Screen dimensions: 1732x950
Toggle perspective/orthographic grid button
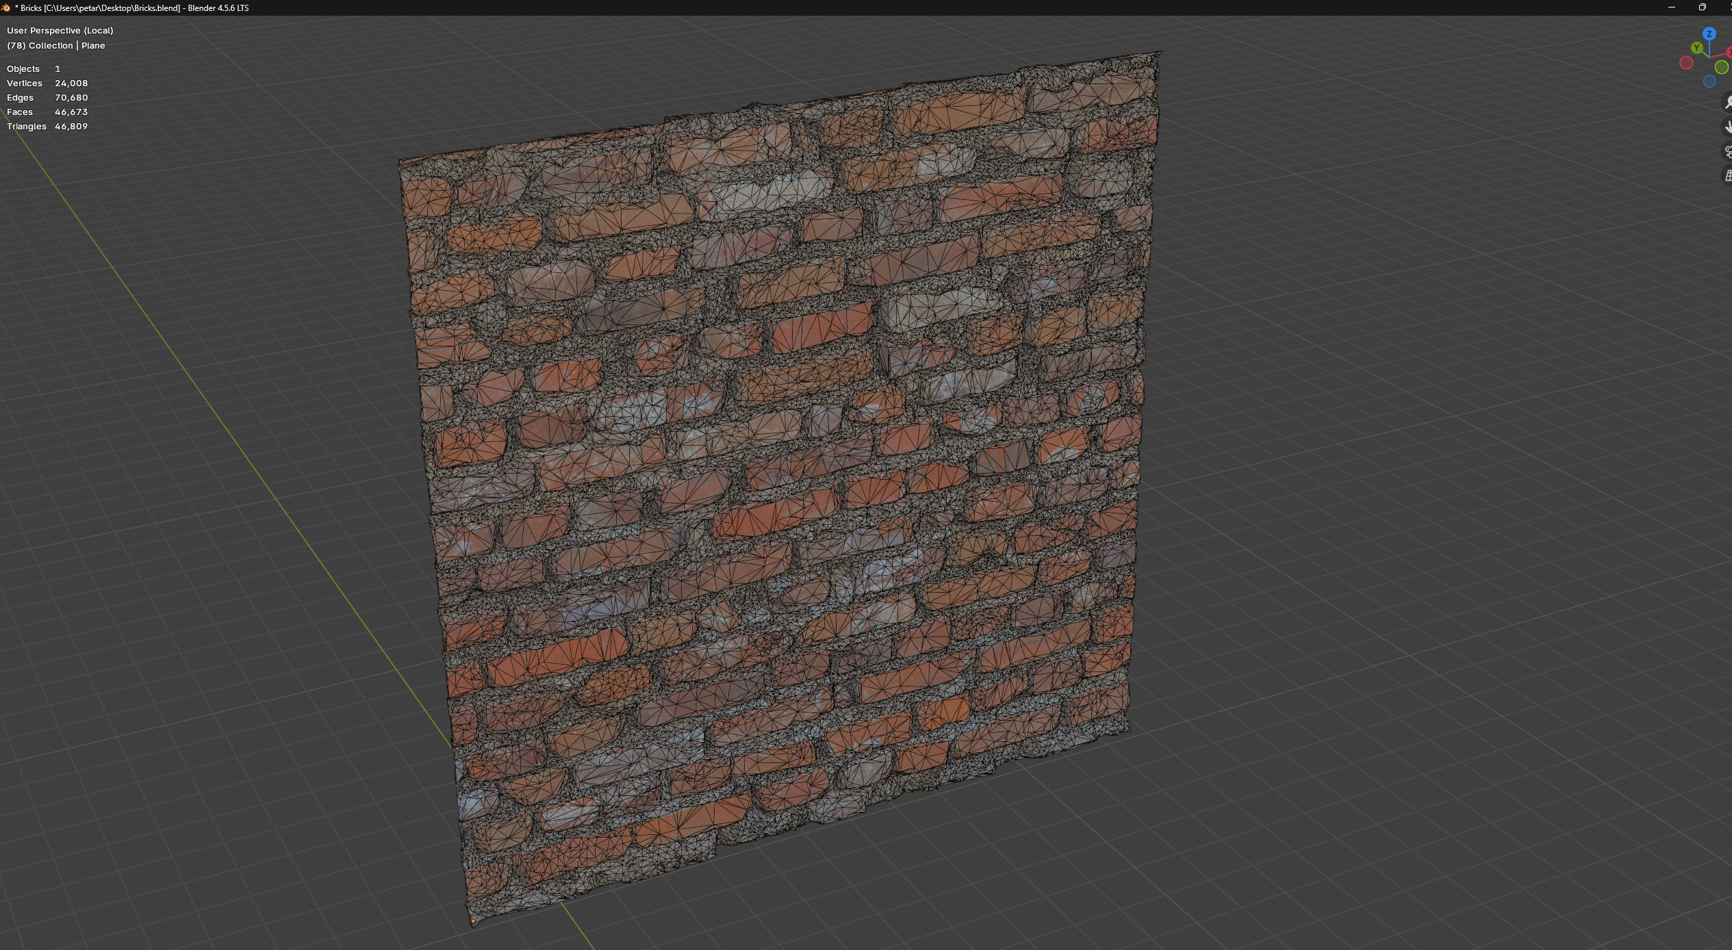(x=1727, y=176)
